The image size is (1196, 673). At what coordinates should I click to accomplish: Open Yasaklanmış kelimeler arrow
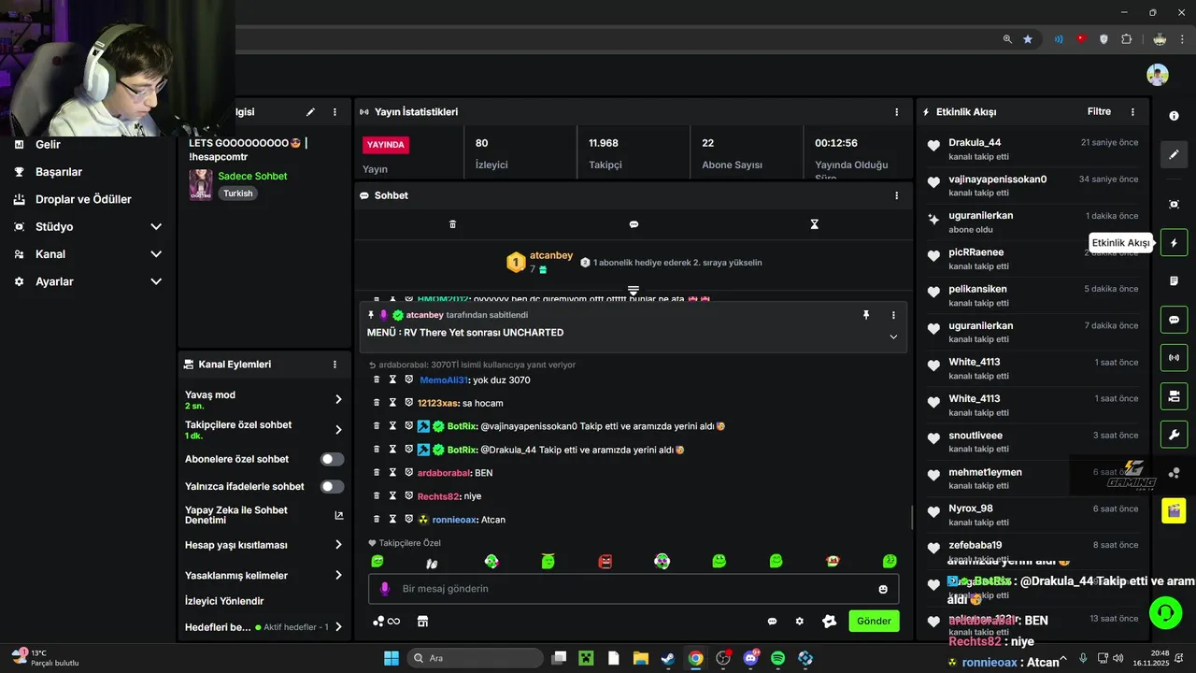click(x=338, y=576)
